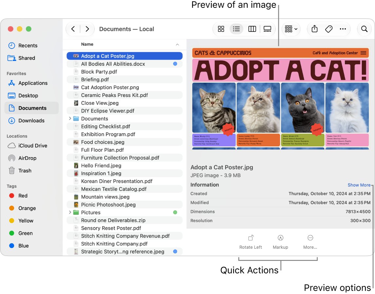Expand the Documents folder disclosure arrow
Screen dimensions: 375x294
coord(70,118)
